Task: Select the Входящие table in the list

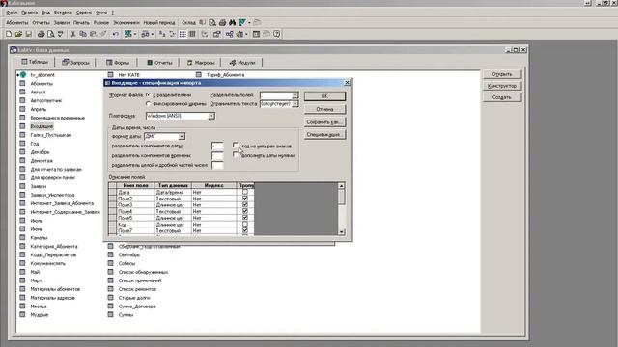Action: click(42, 126)
